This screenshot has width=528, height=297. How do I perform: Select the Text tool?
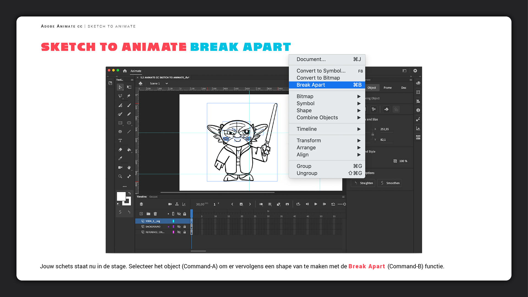(120, 141)
